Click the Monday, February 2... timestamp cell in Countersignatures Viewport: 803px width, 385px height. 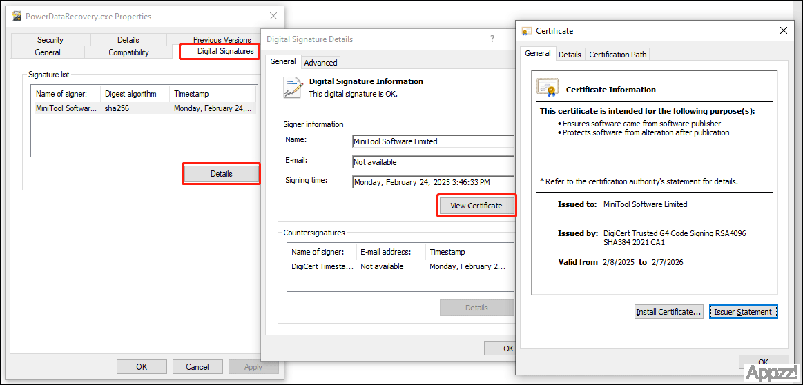(x=467, y=266)
